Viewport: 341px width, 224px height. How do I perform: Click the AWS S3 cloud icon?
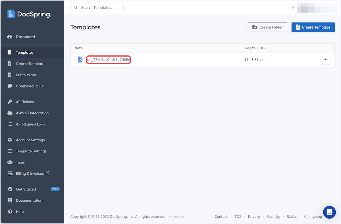click(x=10, y=113)
